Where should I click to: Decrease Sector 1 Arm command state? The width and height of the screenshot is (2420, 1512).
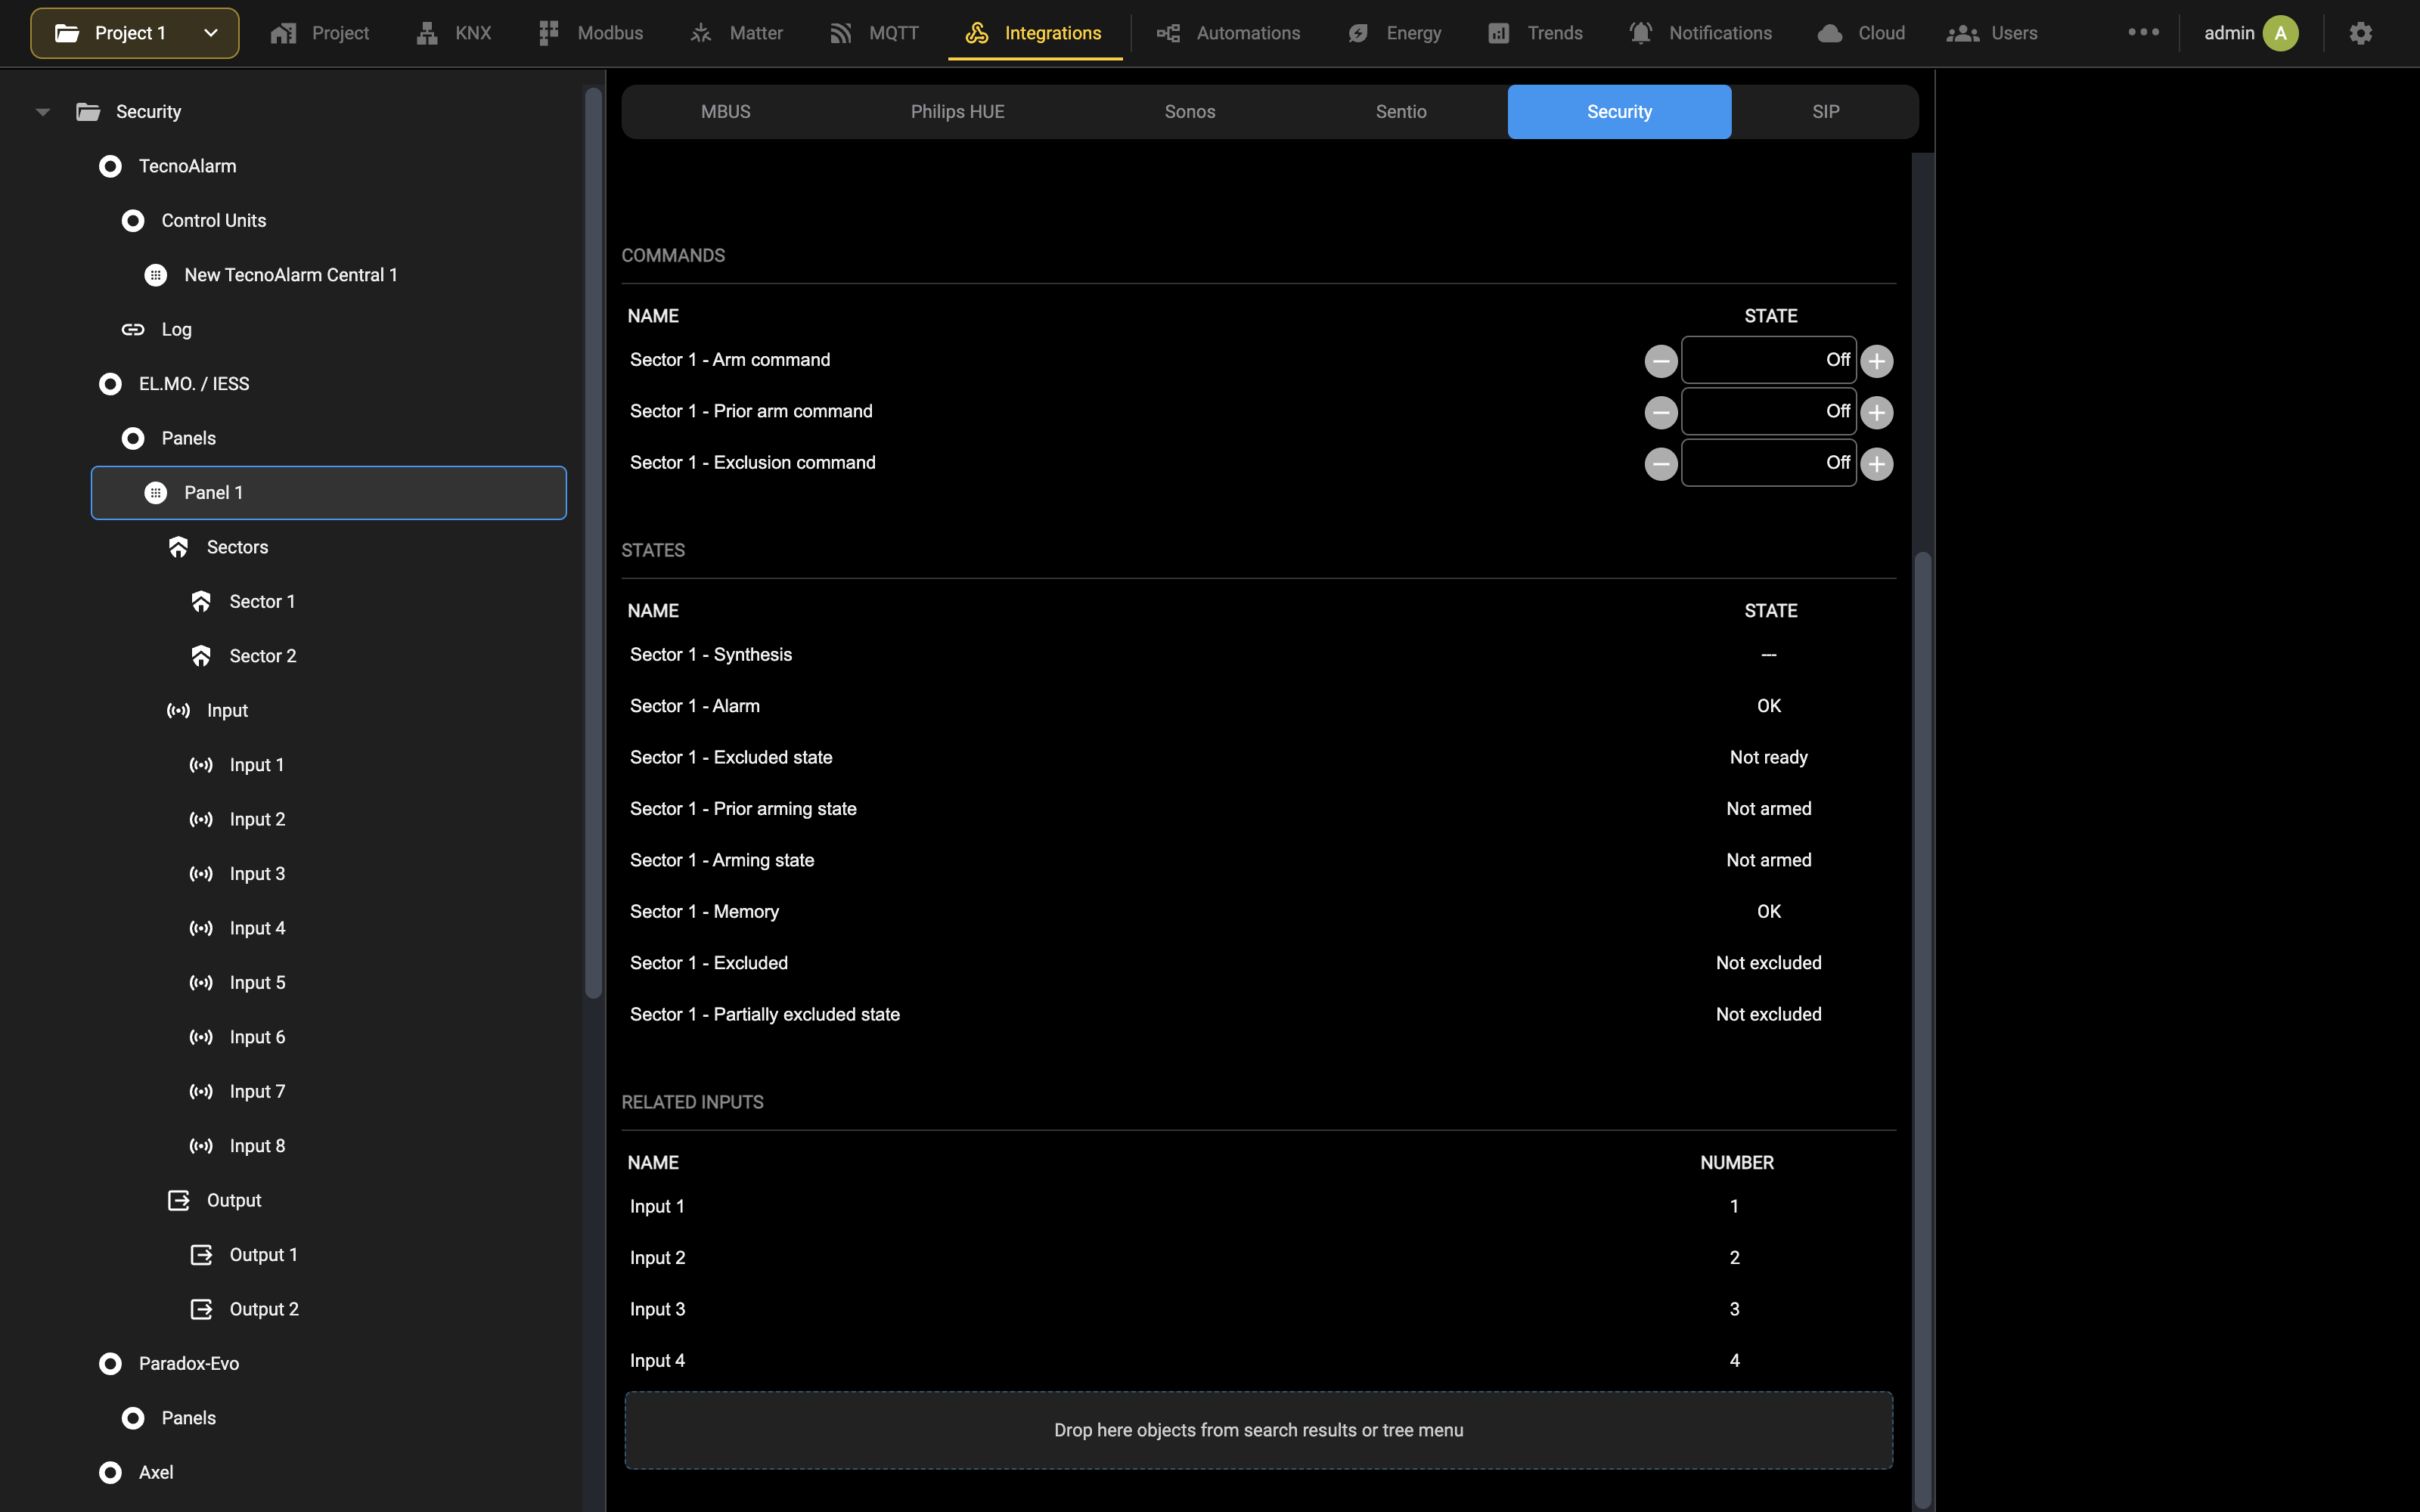(x=1661, y=361)
